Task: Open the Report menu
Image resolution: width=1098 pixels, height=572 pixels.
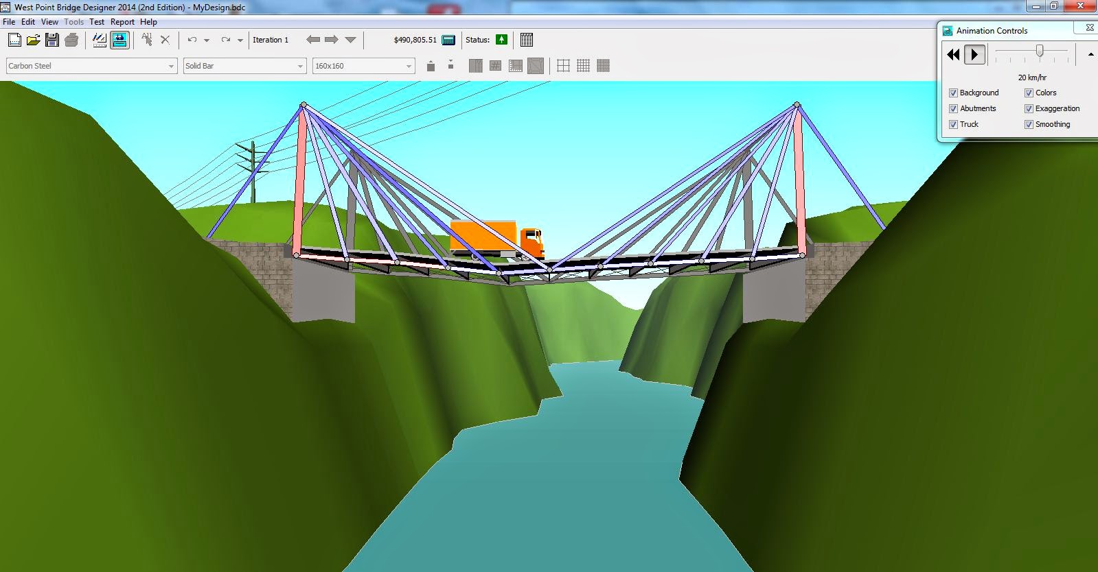Action: (x=122, y=21)
